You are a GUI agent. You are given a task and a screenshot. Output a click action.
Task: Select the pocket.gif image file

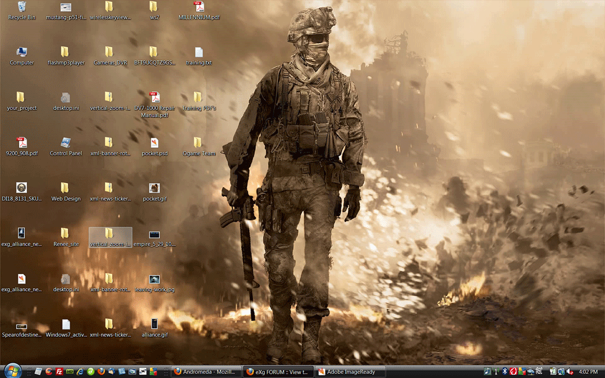(x=154, y=193)
